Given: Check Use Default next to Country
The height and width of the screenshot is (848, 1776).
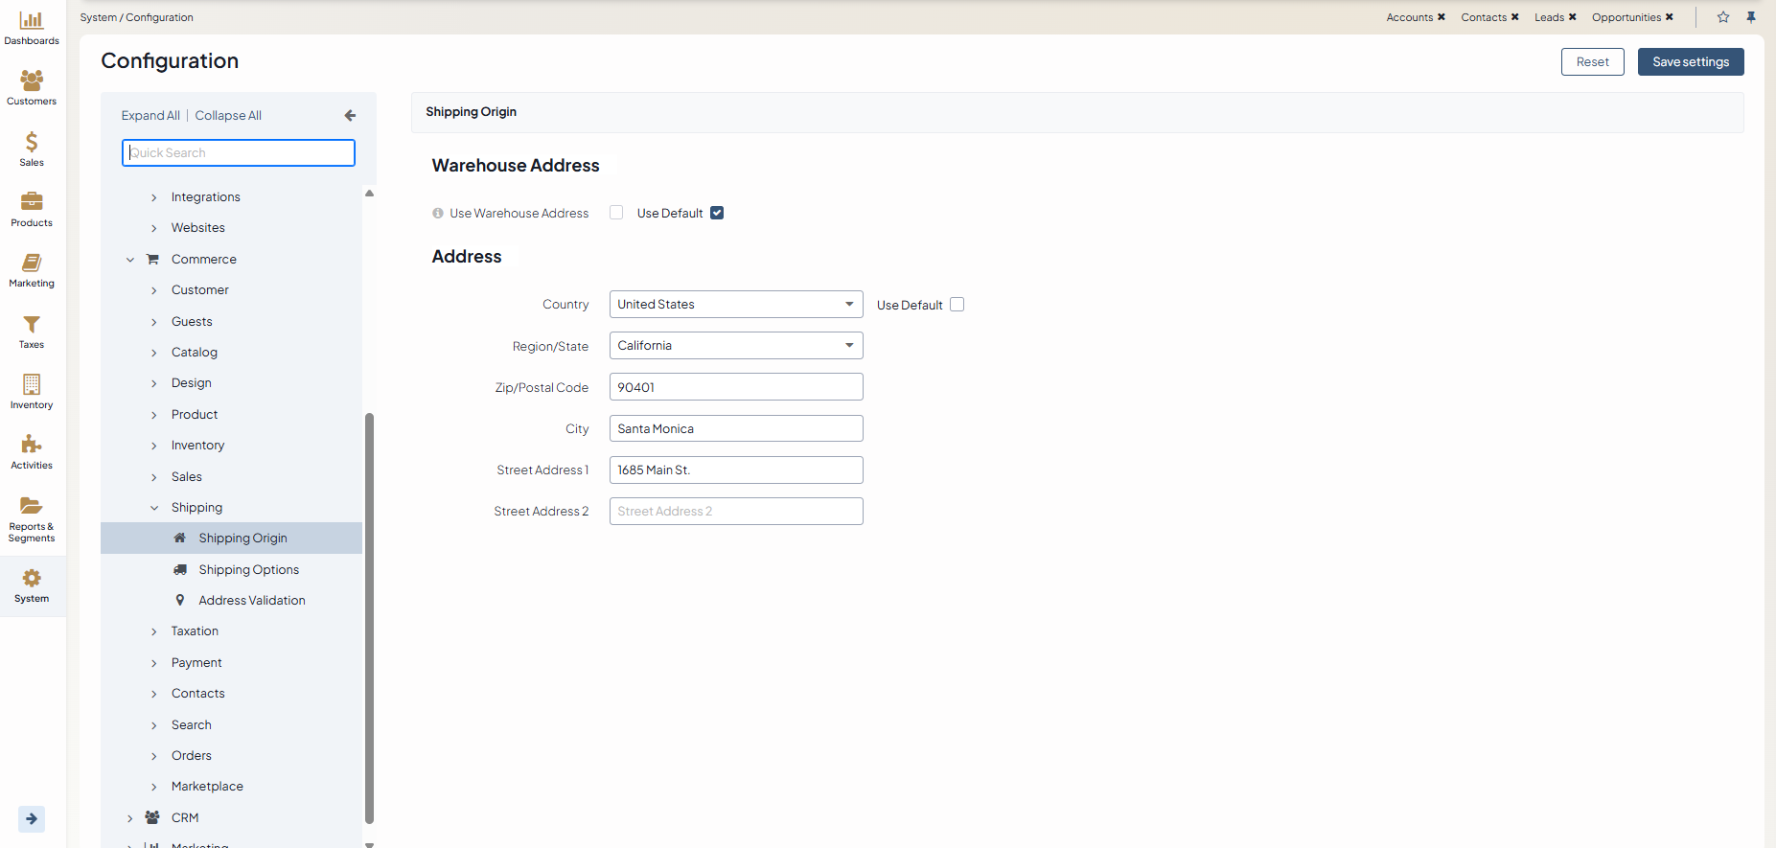Looking at the screenshot, I should (957, 305).
